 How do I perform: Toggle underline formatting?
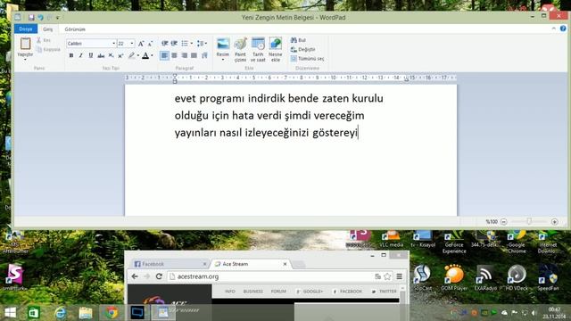click(91, 55)
